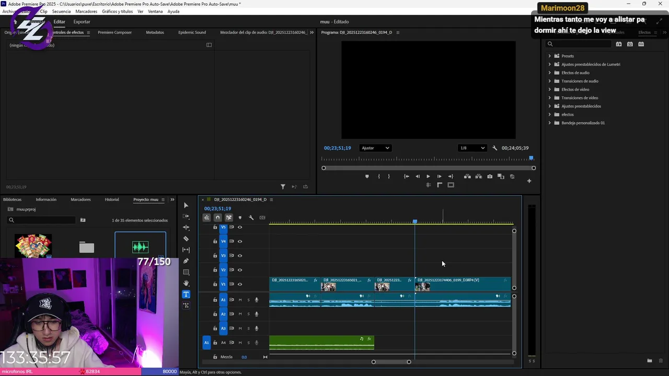Mute the A4 track

(x=240, y=343)
